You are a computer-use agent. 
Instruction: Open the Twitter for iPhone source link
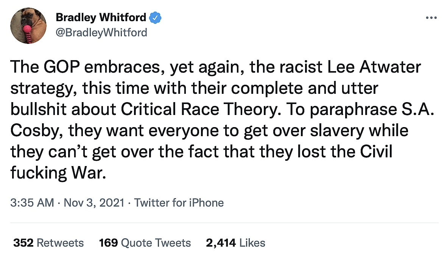179,203
